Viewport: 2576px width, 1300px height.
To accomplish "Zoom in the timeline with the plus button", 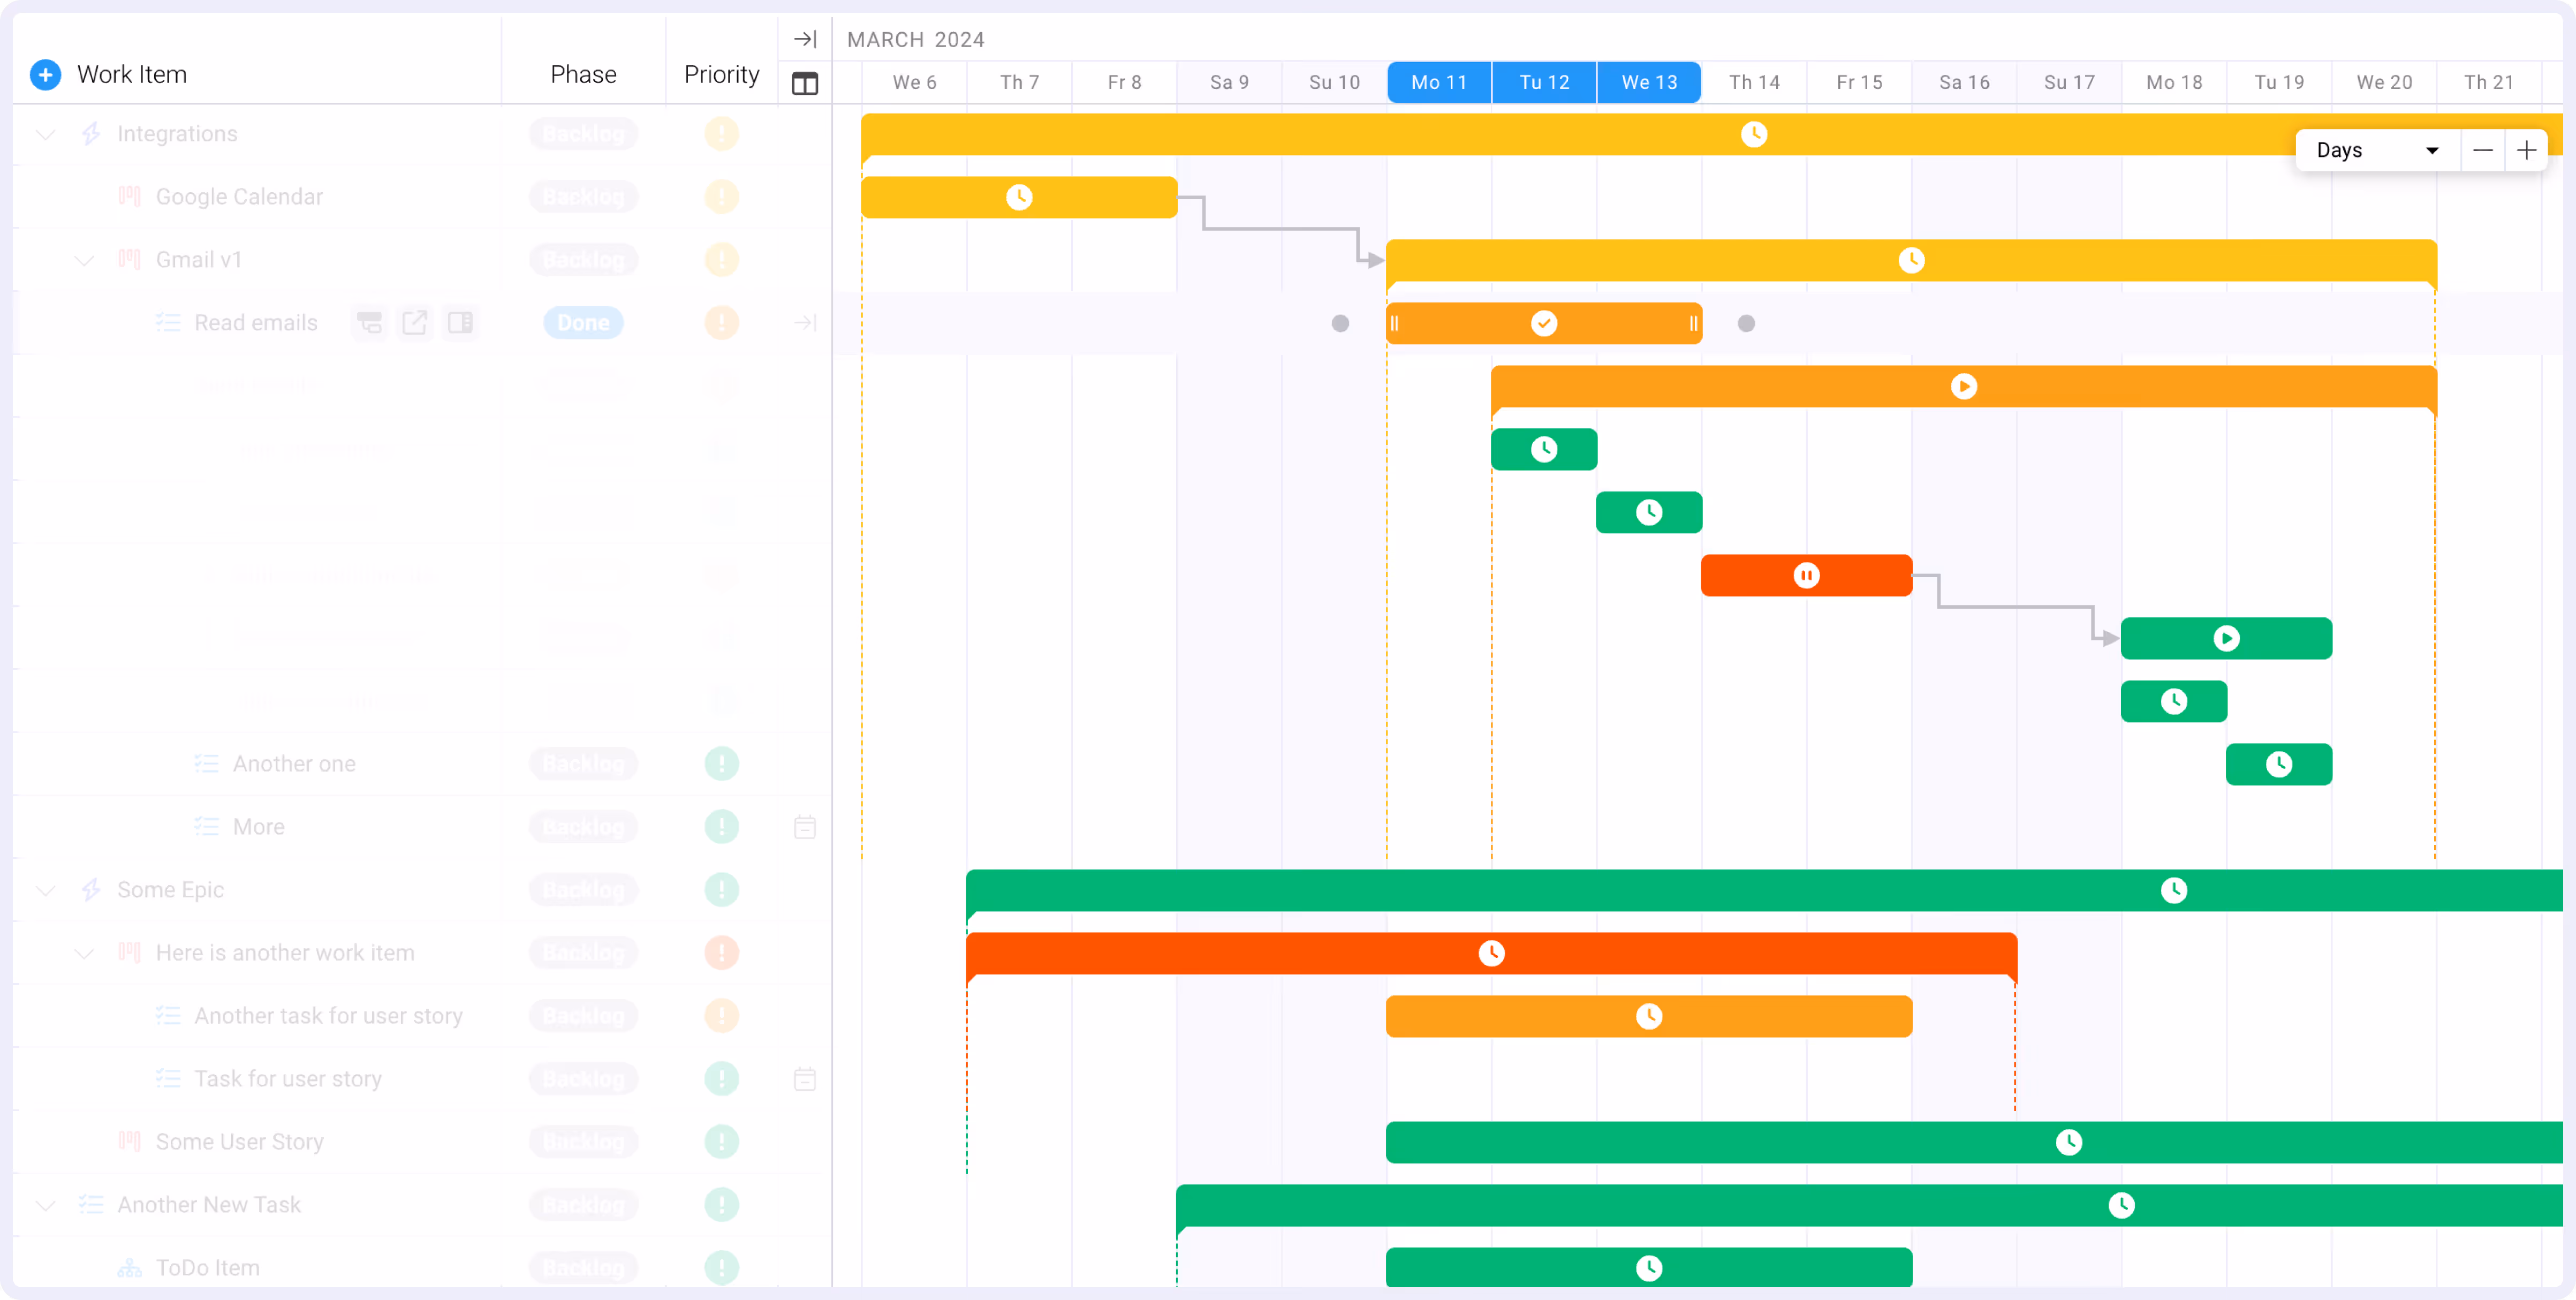I will click(2526, 150).
